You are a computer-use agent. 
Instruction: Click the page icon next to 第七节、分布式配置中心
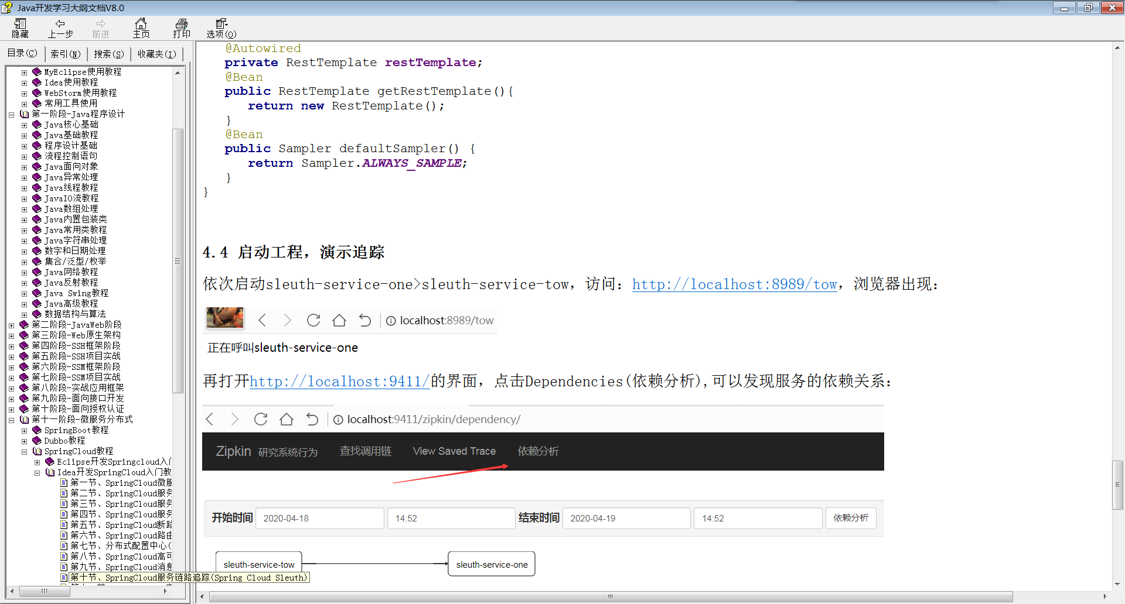click(64, 545)
